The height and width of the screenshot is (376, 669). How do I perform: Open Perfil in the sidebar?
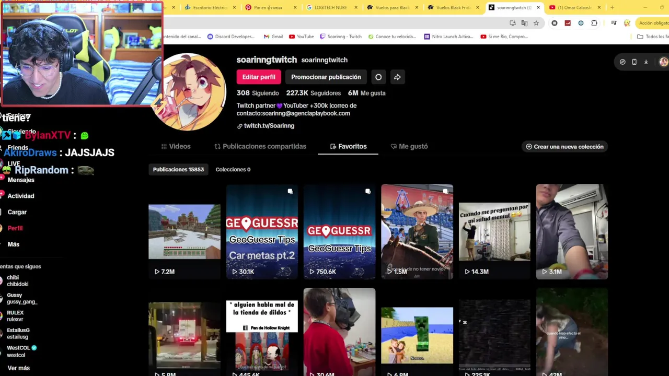tap(15, 228)
